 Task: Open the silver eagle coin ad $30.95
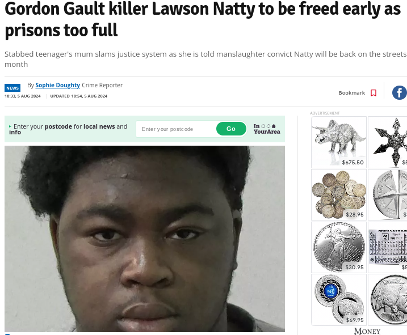pyautogui.click(x=339, y=247)
